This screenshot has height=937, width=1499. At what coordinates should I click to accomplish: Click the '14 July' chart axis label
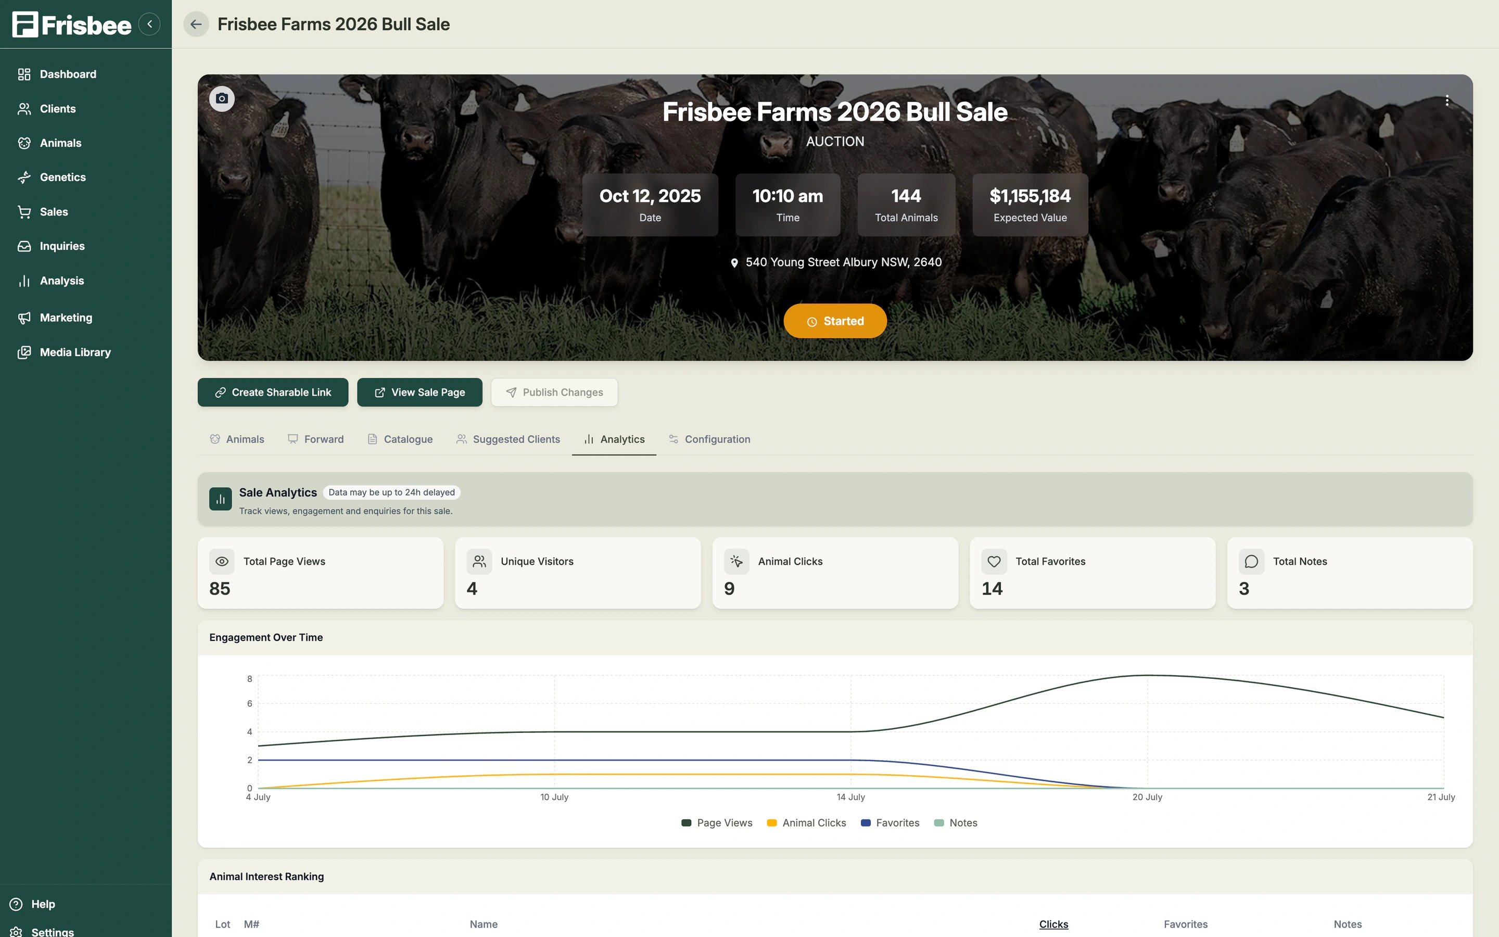850,797
